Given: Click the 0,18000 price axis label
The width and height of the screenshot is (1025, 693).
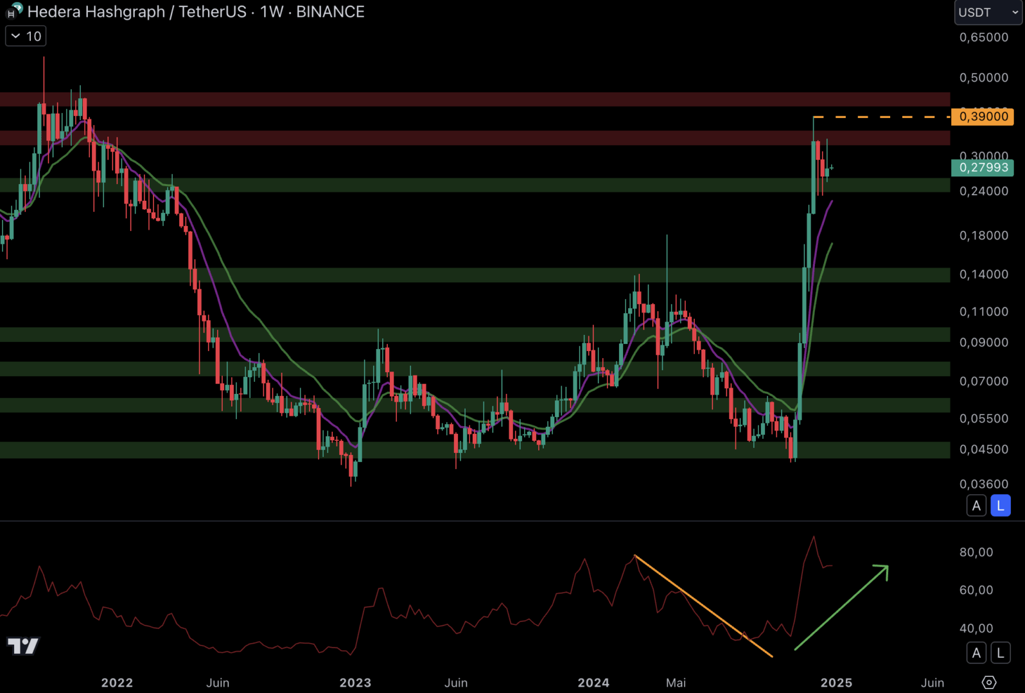Looking at the screenshot, I should [x=983, y=235].
